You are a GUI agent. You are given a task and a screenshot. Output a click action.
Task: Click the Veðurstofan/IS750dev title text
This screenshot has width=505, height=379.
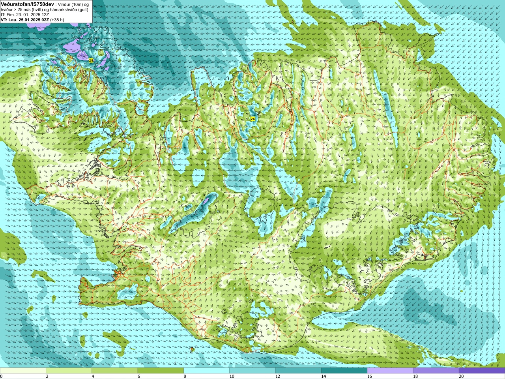point(27,4)
